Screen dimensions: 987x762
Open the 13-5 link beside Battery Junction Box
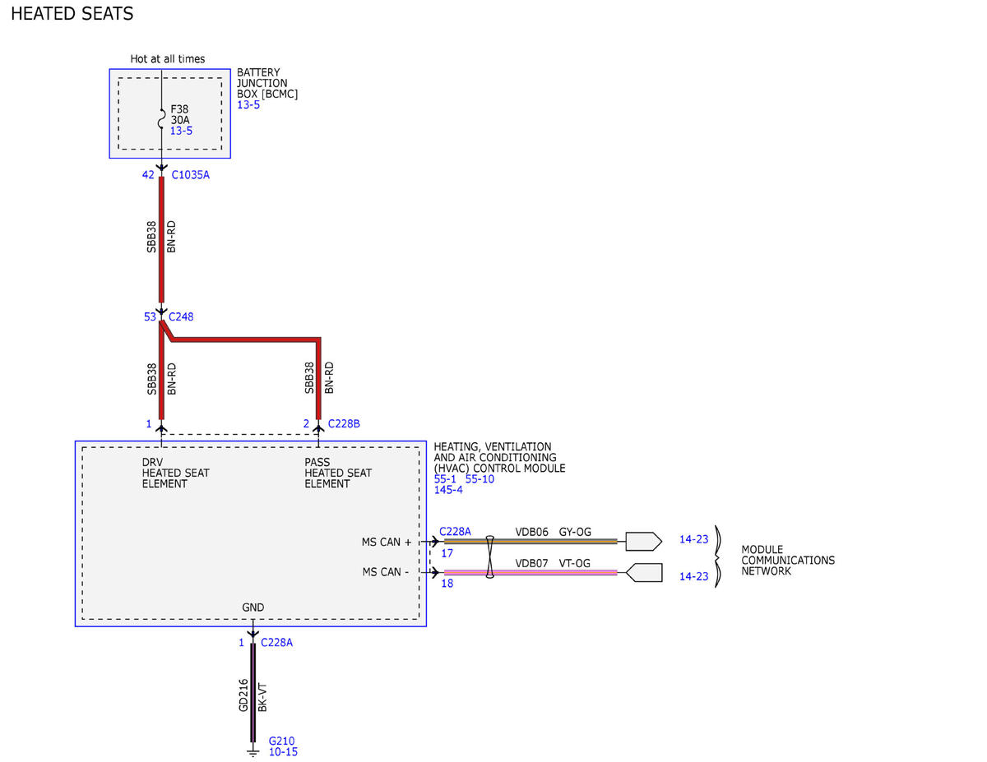248,105
